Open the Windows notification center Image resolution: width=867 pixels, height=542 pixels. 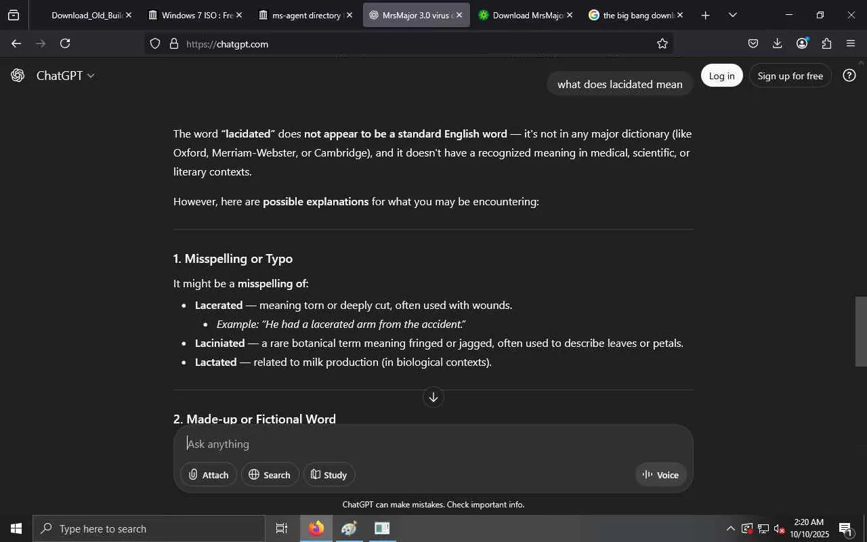click(x=845, y=528)
